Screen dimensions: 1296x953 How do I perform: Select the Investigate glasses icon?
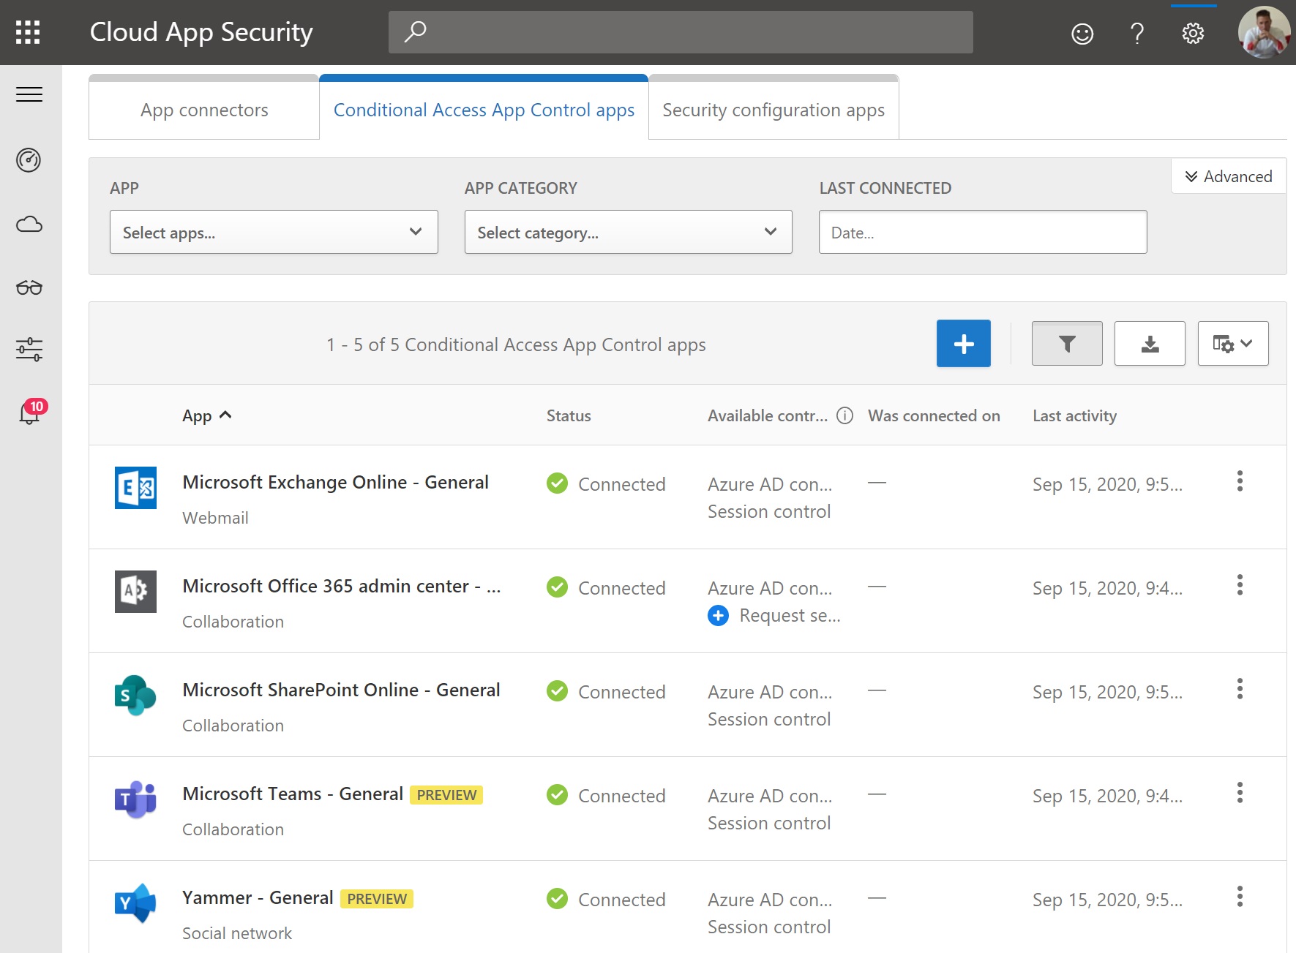click(x=29, y=287)
